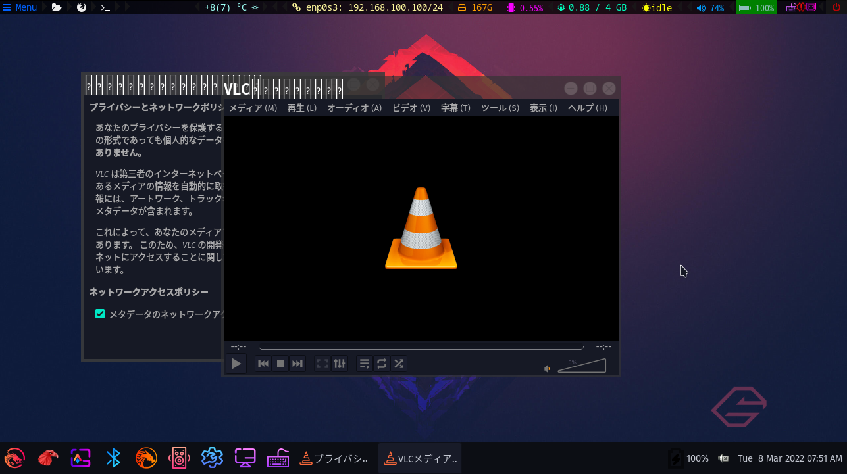Skip to the previous media track
Screen dimensions: 847x474
[263, 364]
